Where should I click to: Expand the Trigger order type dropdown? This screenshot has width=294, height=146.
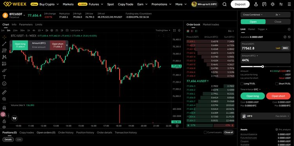coord(263,29)
